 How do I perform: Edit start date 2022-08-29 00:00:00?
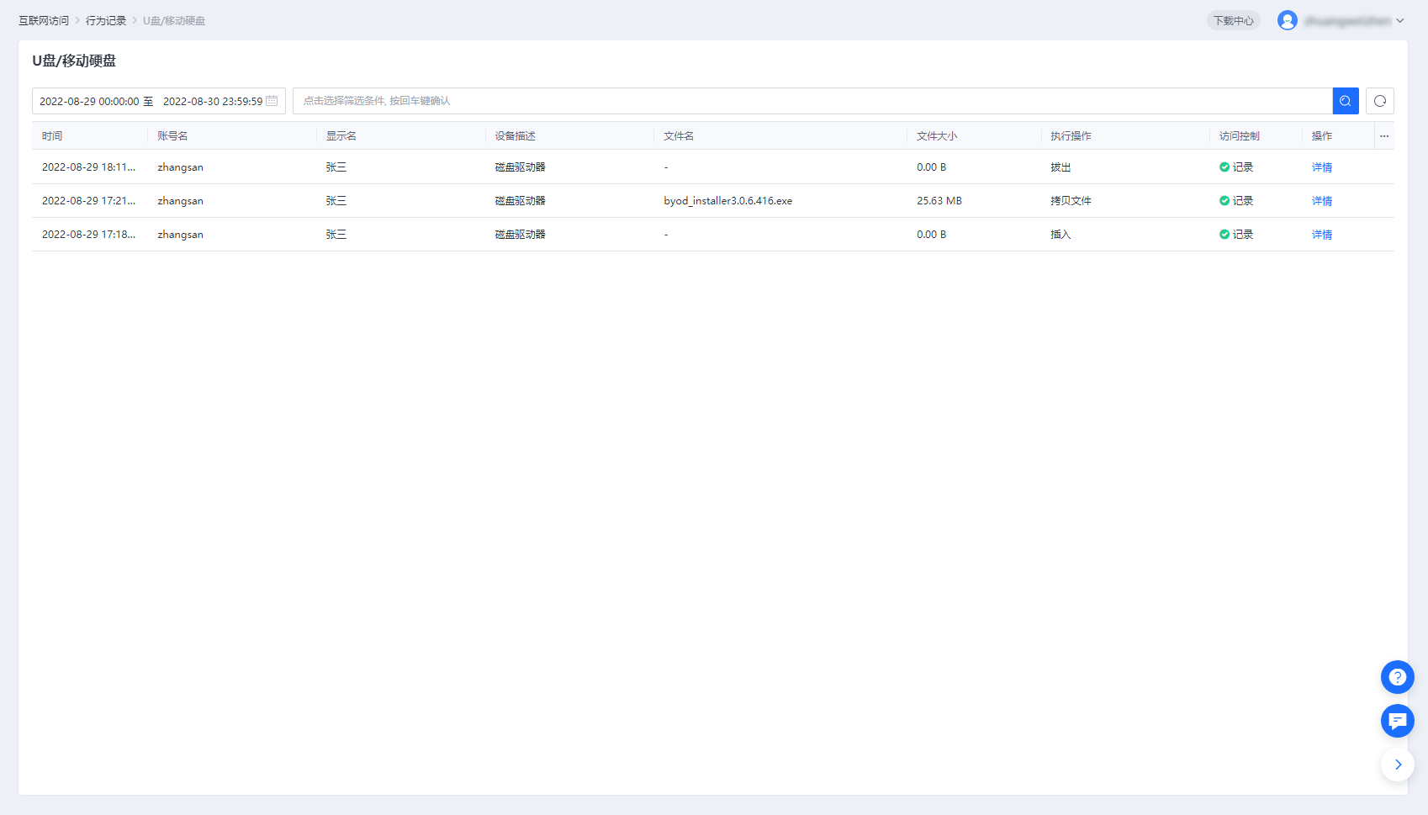[x=89, y=102]
